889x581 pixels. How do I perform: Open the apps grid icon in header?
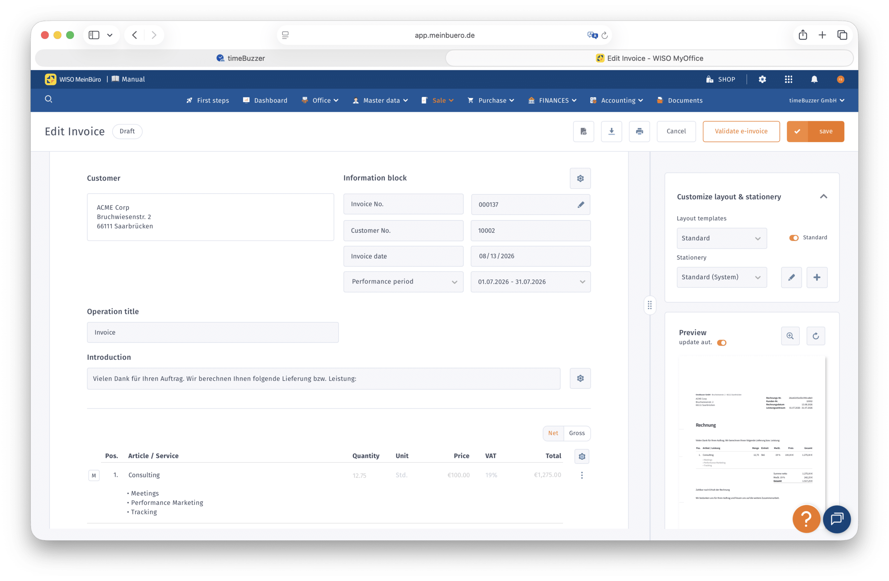pos(788,79)
